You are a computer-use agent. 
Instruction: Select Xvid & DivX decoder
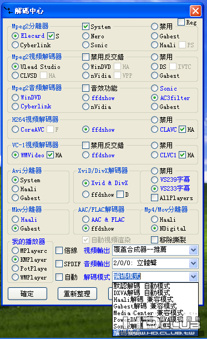85,183
